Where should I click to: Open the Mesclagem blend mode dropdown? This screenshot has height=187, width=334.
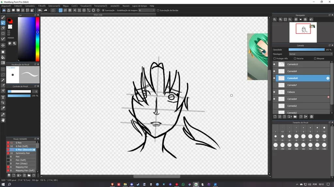(x=311, y=54)
